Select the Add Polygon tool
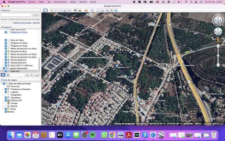 tap(56, 10)
